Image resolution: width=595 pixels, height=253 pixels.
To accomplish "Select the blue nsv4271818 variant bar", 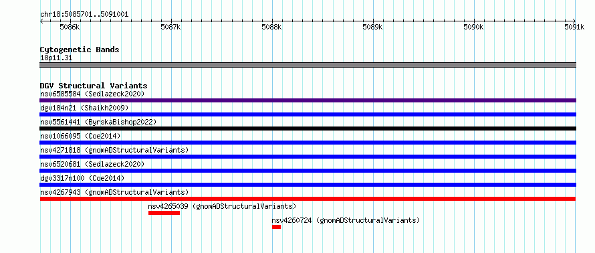I will pyautogui.click(x=308, y=157).
